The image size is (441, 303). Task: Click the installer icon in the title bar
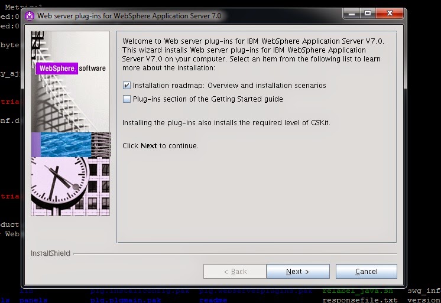[x=29, y=16]
